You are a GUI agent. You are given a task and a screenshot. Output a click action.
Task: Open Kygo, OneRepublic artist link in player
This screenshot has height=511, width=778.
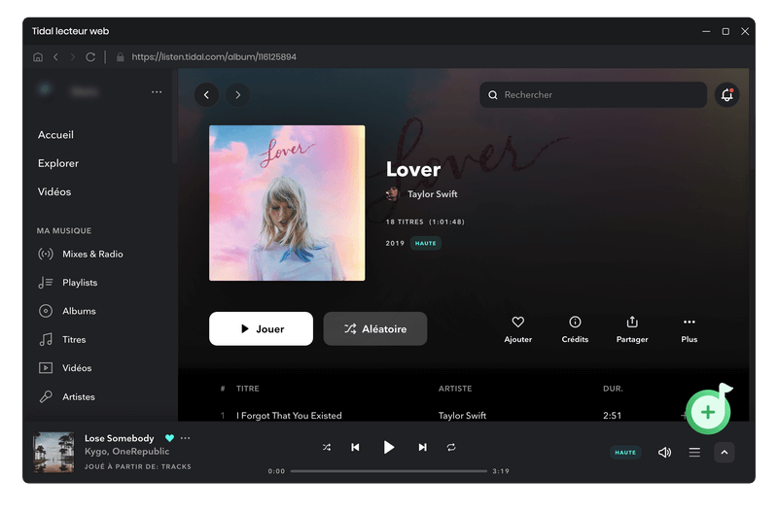pyautogui.click(x=127, y=452)
